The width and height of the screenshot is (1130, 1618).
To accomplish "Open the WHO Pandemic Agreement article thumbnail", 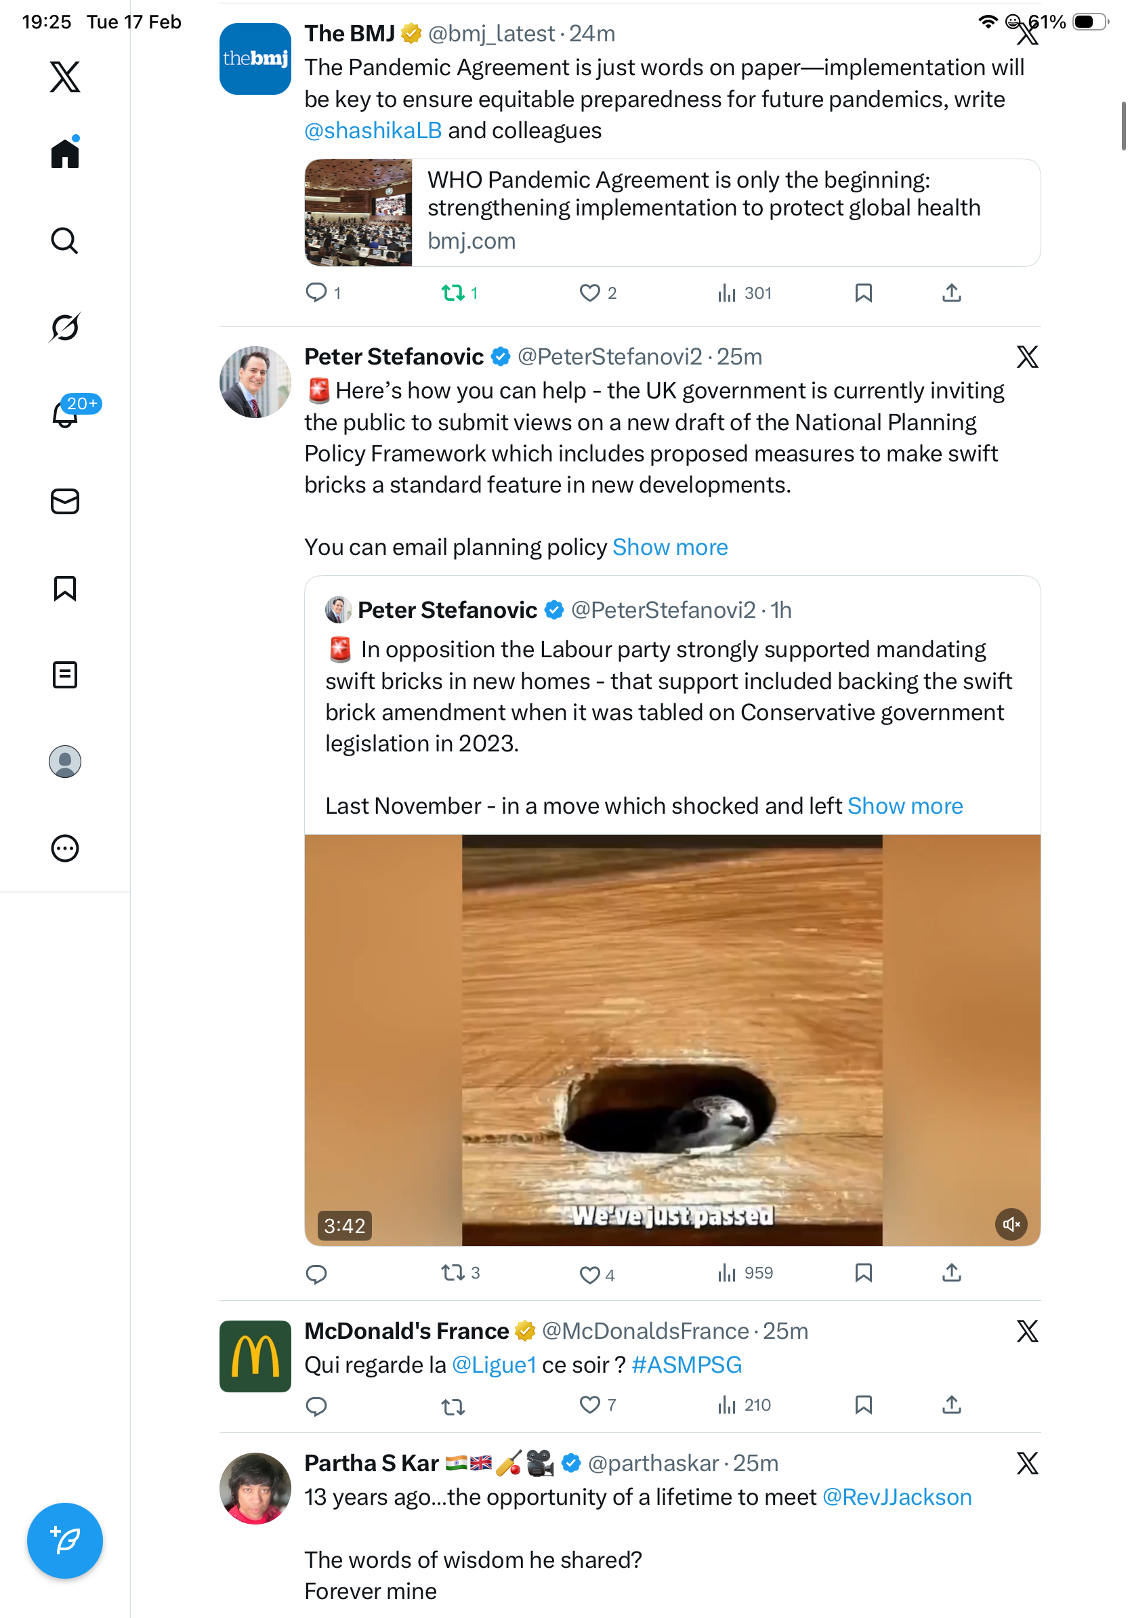I will [x=358, y=213].
